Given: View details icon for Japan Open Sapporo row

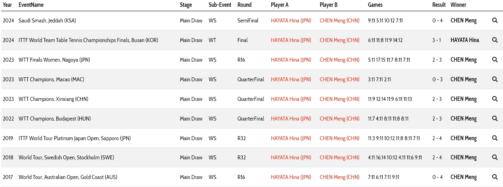Looking at the screenshot, I should point(495,138).
